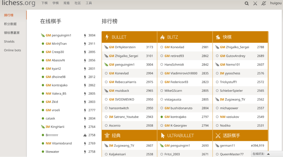Open GM Vladimirovich9000's profile
The height and width of the screenshot is (157, 283).
pyautogui.click(x=181, y=73)
